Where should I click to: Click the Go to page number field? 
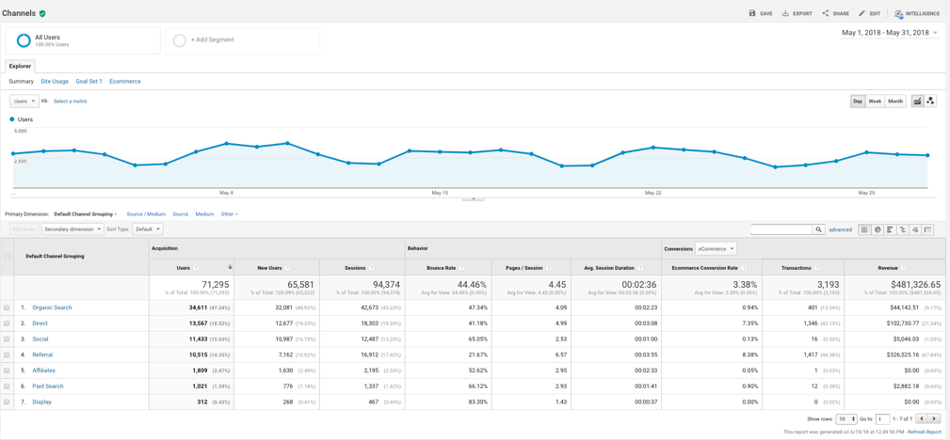pos(882,419)
